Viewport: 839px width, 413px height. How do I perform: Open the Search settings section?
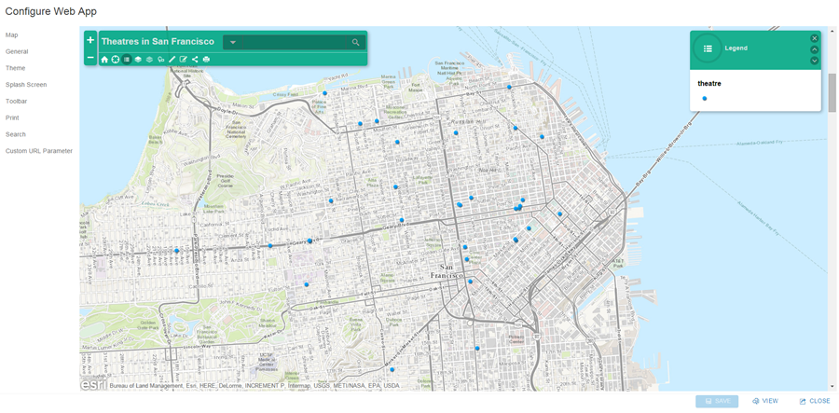click(x=16, y=134)
